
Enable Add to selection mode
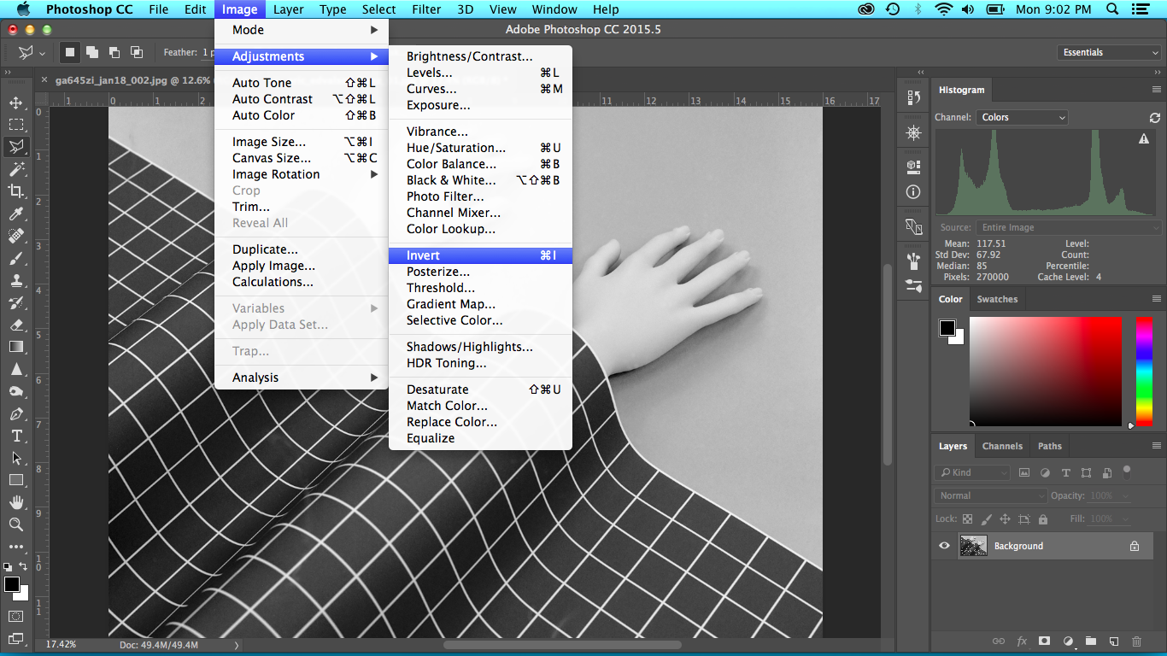(91, 52)
